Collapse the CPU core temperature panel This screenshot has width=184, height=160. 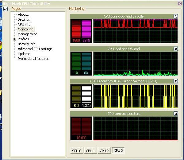[x=176, y=114]
